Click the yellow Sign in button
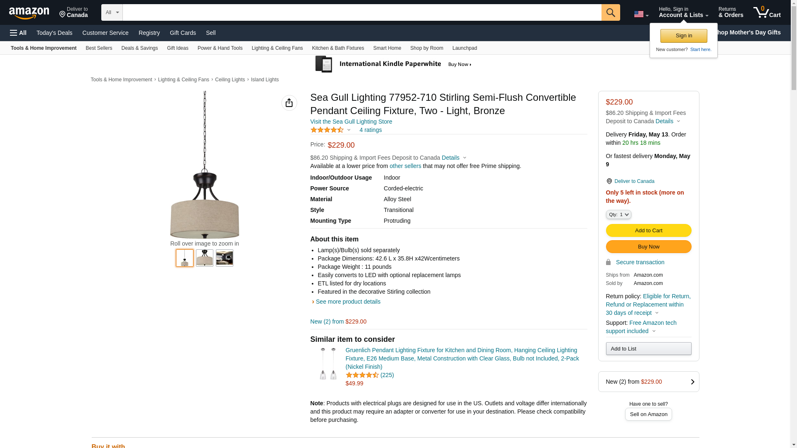The width and height of the screenshot is (797, 448). point(683,36)
